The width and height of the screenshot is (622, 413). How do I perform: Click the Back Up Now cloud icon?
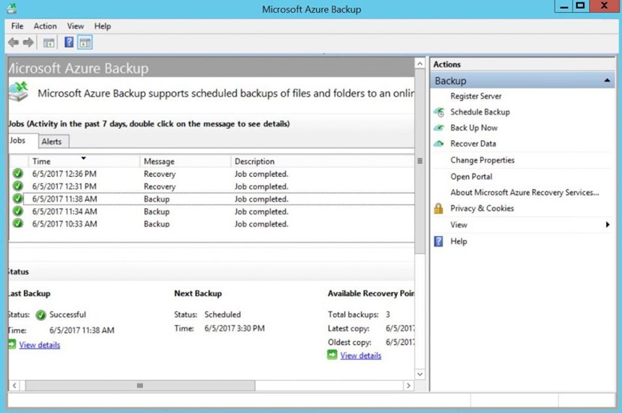(439, 127)
